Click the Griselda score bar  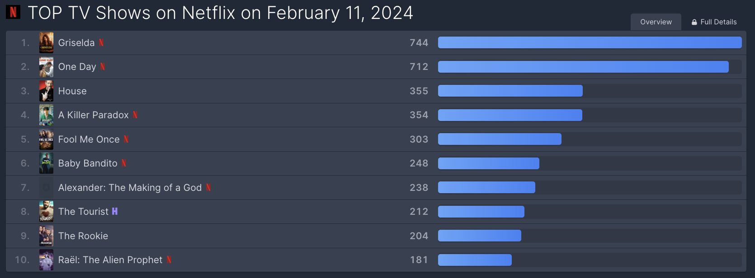click(590, 42)
